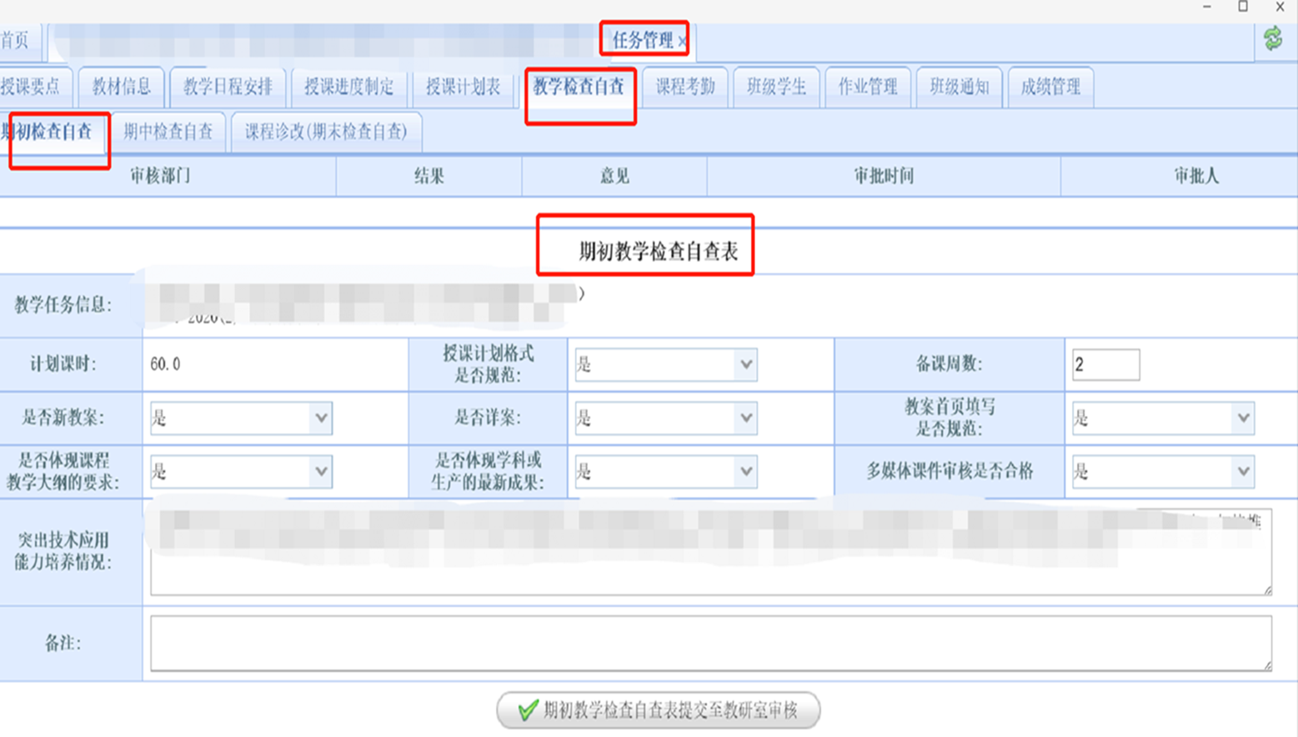This screenshot has width=1298, height=737.
Task: Click the green refresh icon
Action: (1272, 38)
